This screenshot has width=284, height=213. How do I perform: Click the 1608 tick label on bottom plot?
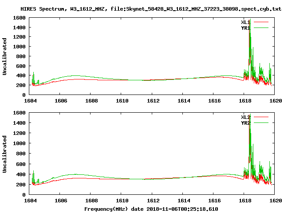(x=91, y=201)
